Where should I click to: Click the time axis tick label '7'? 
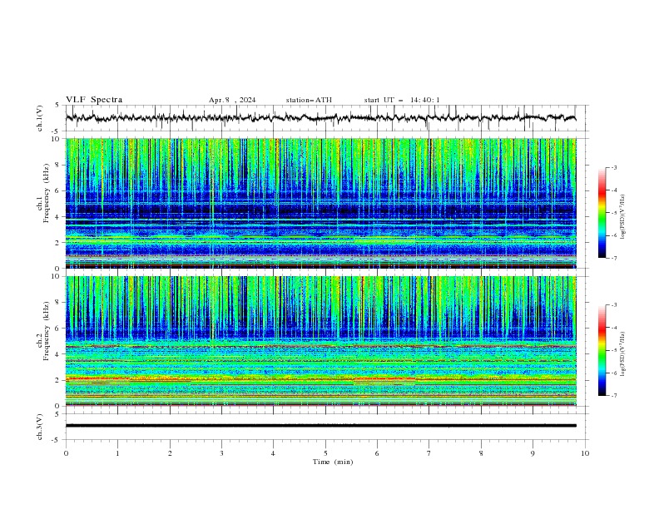click(x=429, y=453)
